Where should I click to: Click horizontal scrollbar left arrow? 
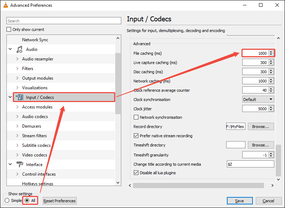coord(130,185)
